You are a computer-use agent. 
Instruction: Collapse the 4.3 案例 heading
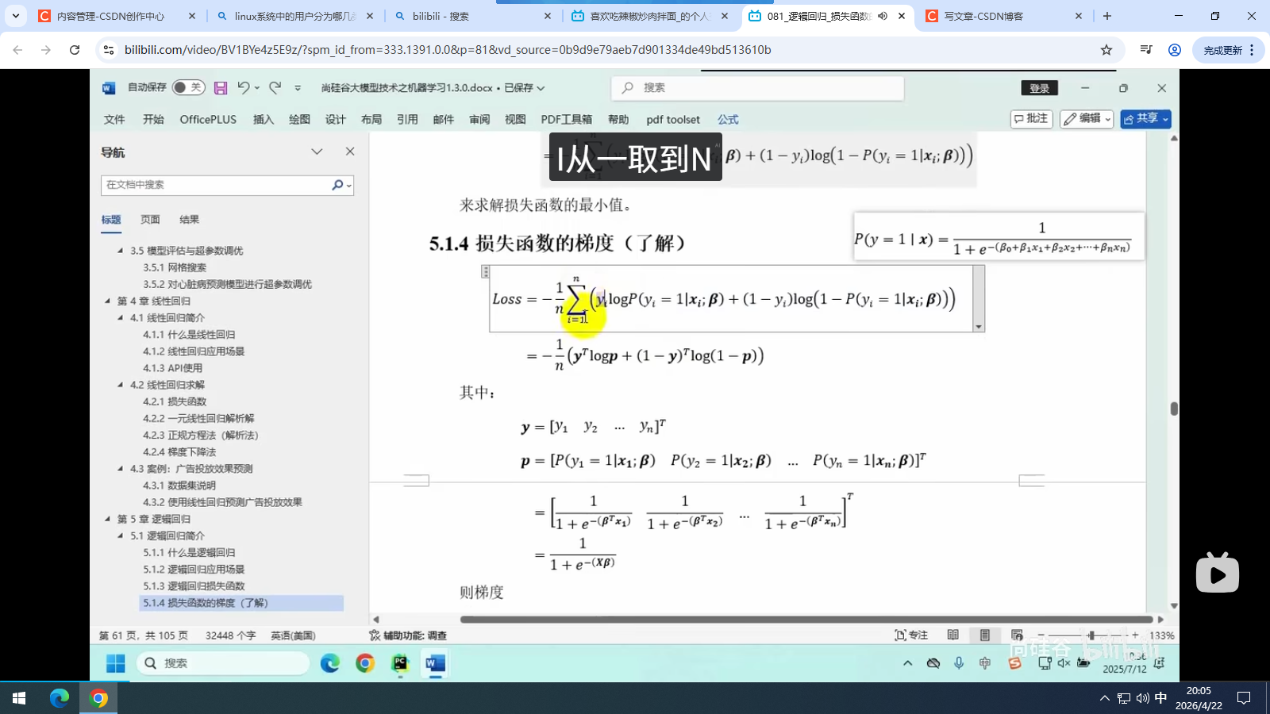[x=121, y=469]
